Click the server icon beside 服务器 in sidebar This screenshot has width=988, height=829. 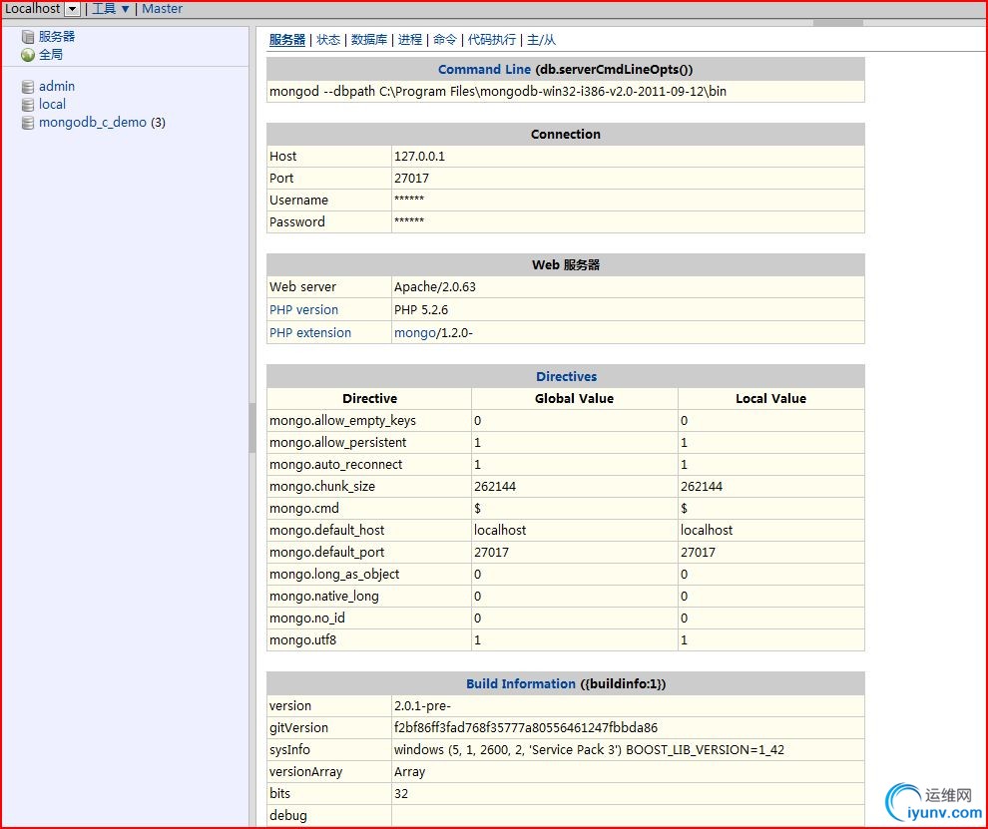28,37
